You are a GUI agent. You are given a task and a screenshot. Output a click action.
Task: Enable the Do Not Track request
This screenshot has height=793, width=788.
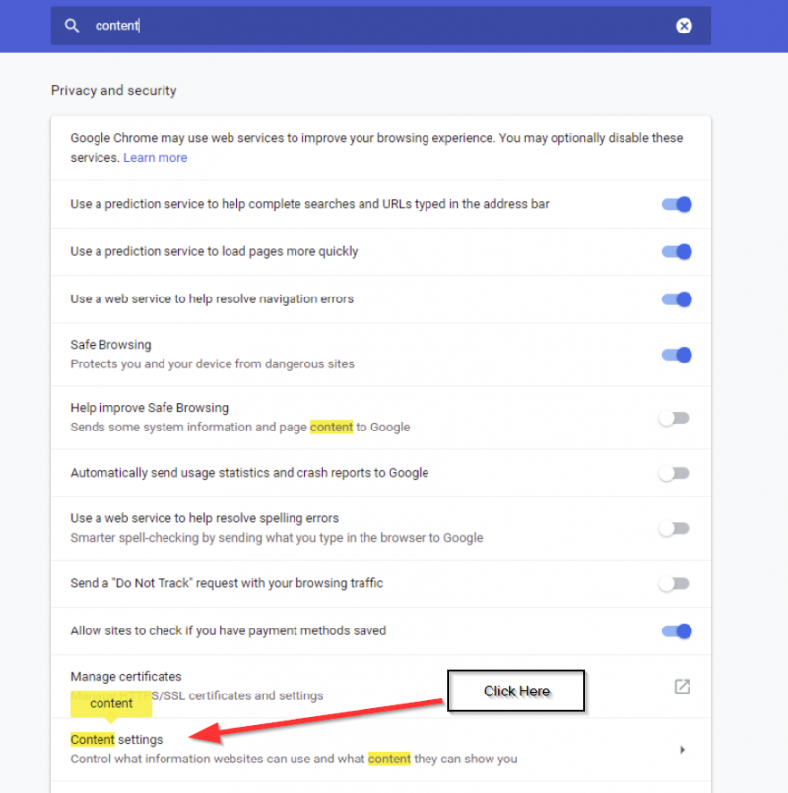(676, 583)
